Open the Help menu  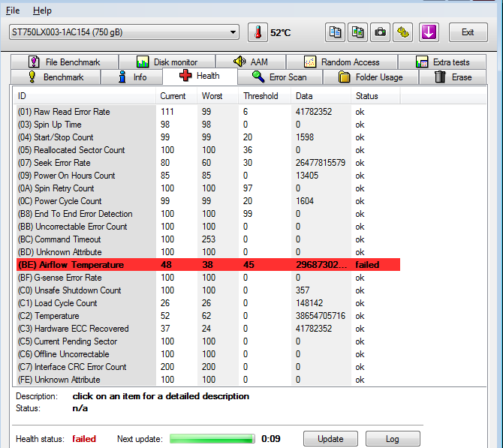click(43, 11)
